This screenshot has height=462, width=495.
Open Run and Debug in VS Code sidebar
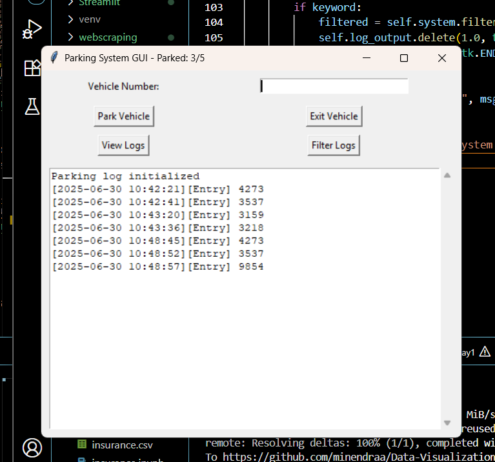(x=32, y=30)
